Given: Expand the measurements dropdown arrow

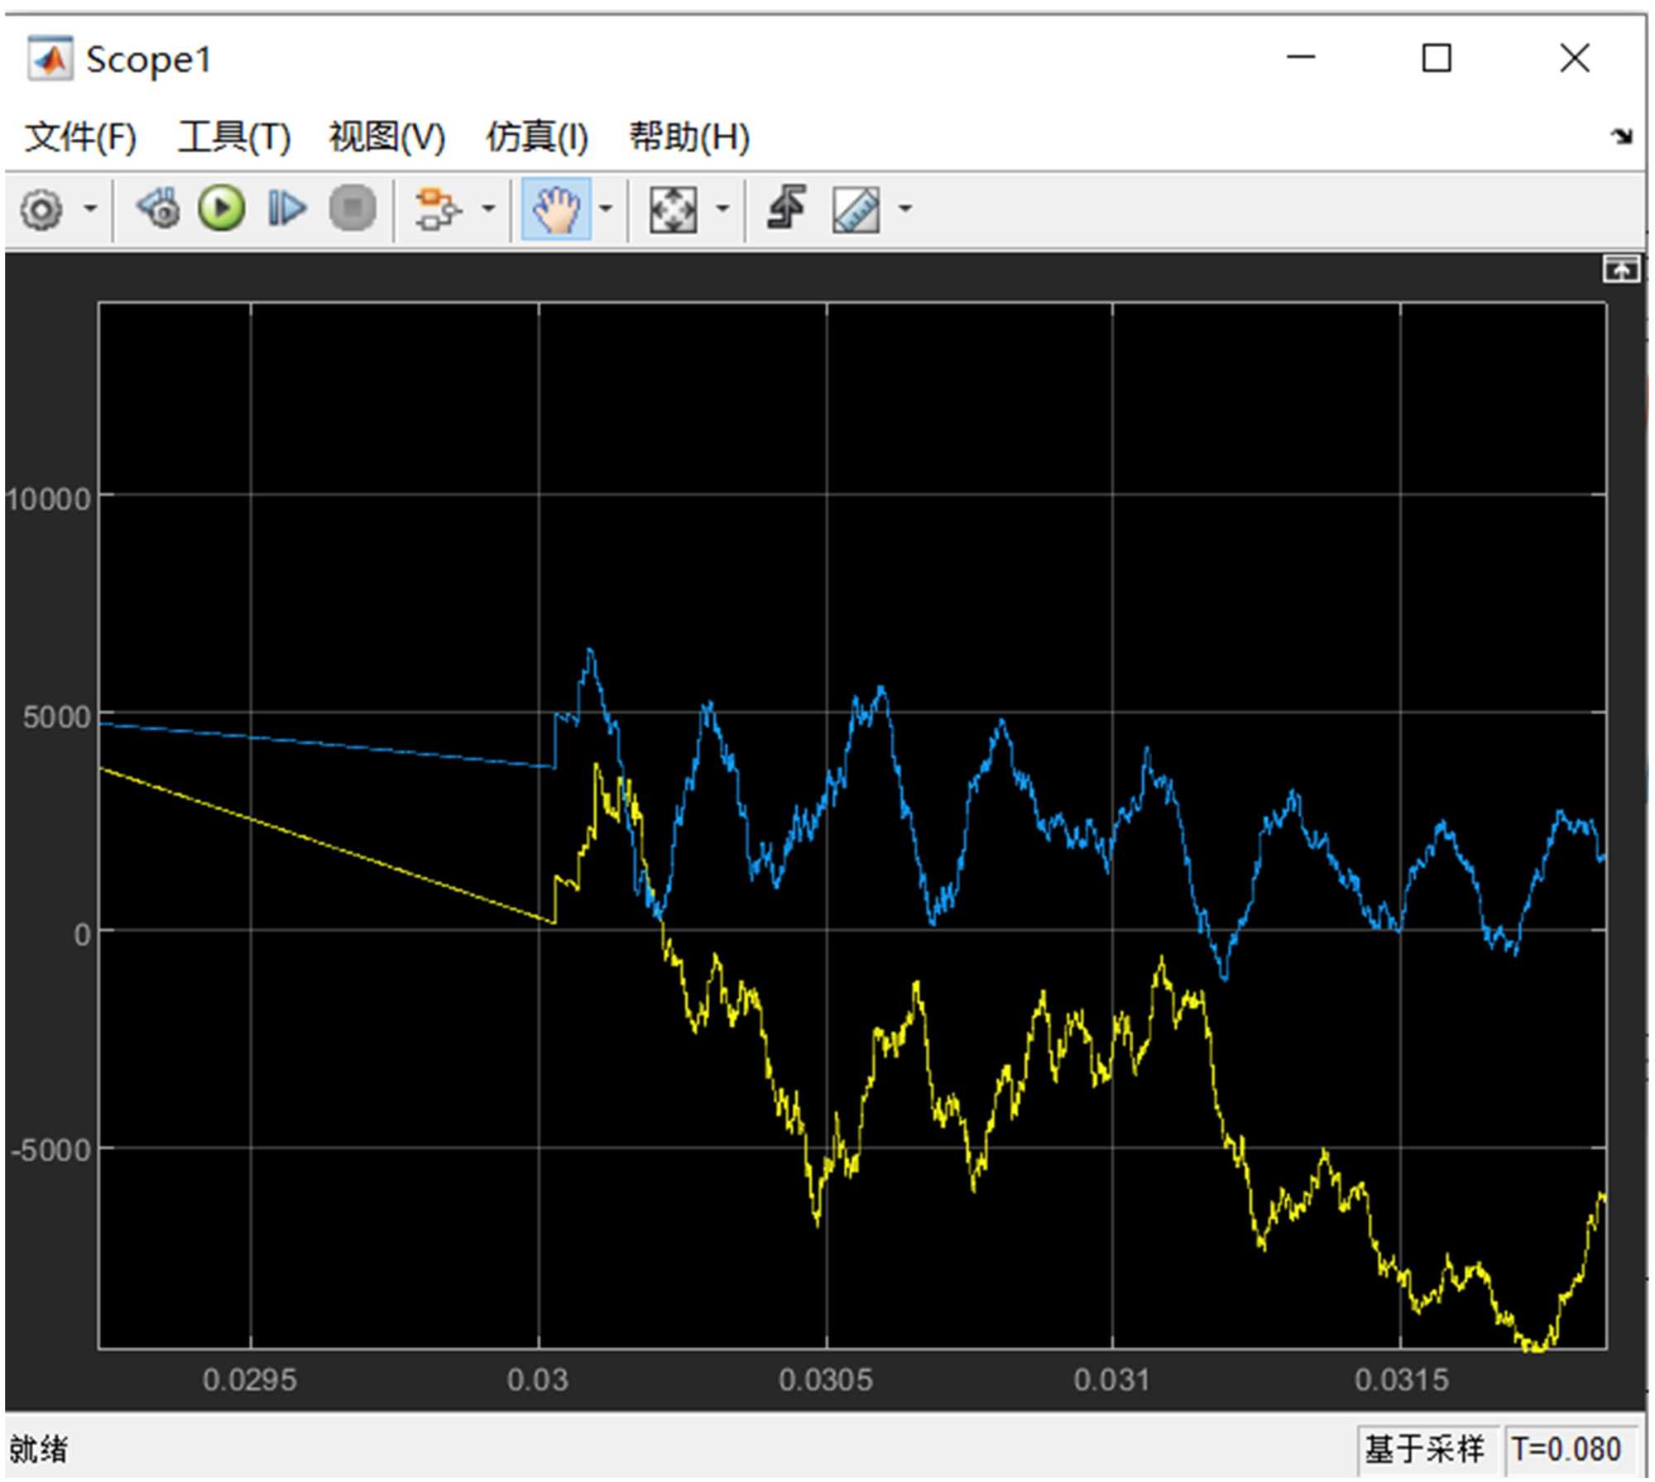Looking at the screenshot, I should coord(905,209).
